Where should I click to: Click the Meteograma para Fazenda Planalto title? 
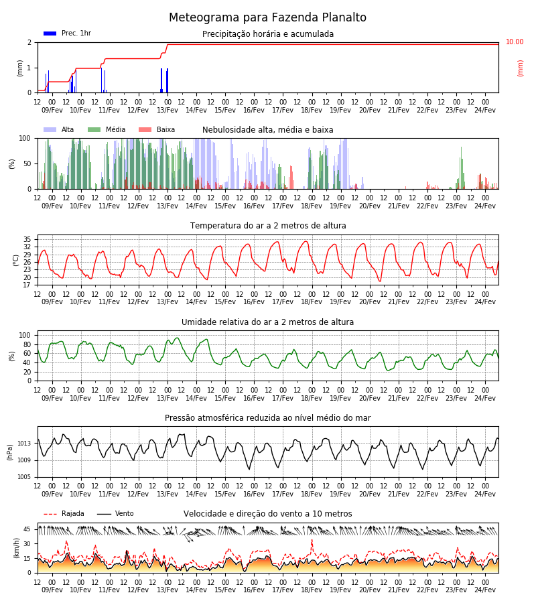point(267,17)
